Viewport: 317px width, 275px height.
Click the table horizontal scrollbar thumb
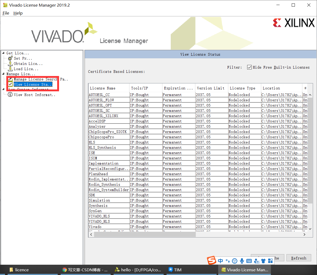[145, 234]
